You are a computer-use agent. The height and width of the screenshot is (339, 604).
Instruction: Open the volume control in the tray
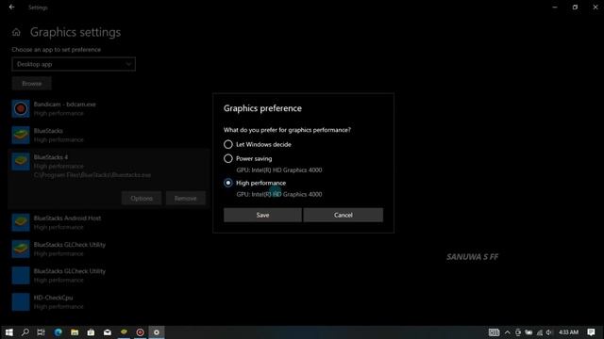549,332
